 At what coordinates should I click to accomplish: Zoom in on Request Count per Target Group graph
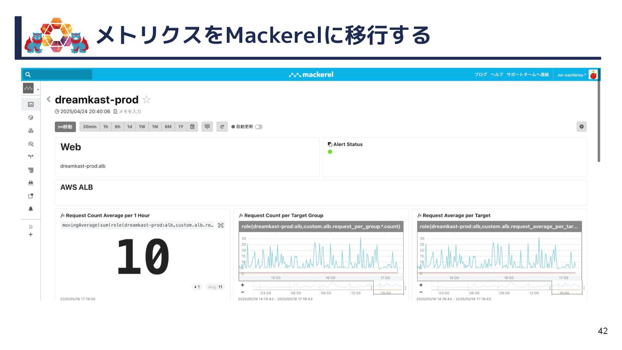point(242,285)
